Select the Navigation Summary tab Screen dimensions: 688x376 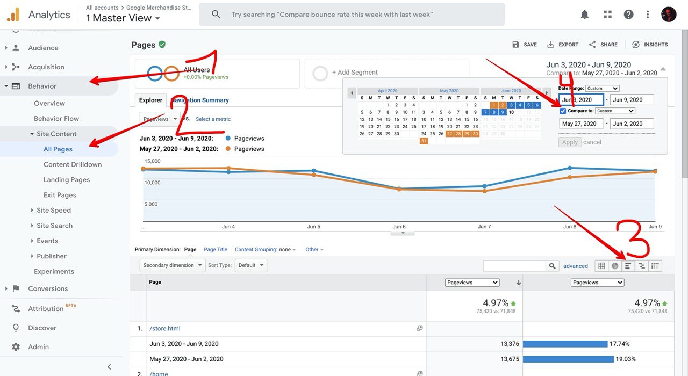point(200,100)
